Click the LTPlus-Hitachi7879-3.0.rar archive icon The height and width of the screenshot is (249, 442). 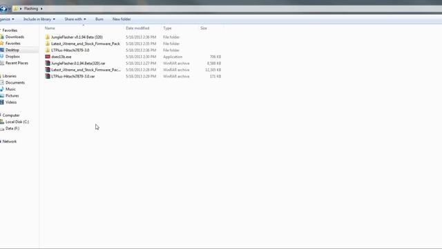[x=48, y=76]
